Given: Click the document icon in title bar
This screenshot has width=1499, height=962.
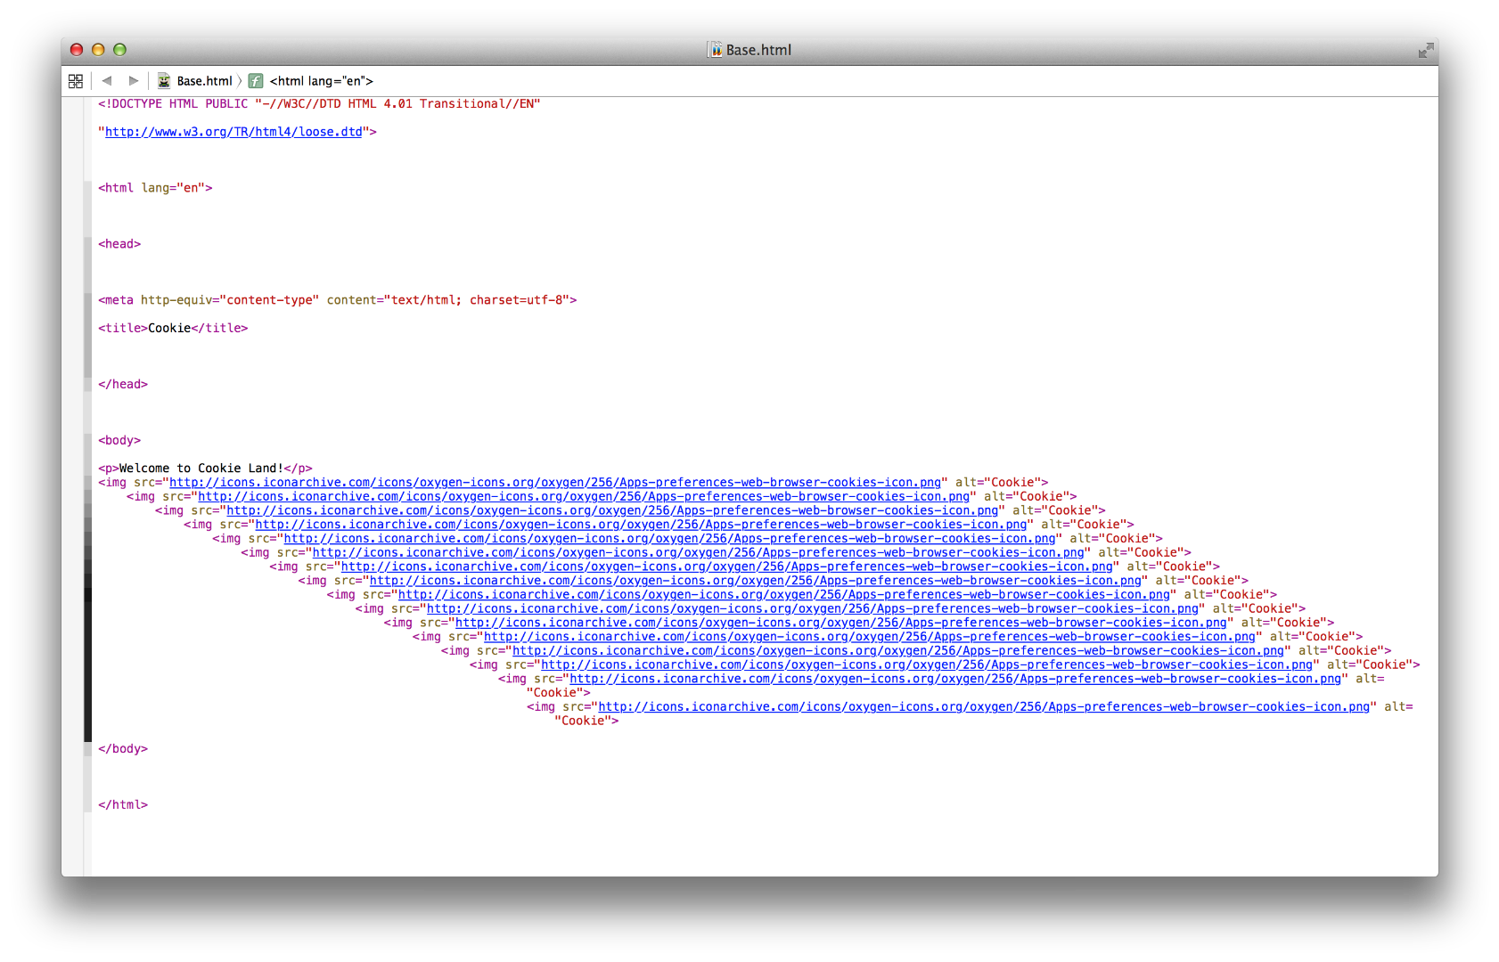Looking at the screenshot, I should click(715, 50).
